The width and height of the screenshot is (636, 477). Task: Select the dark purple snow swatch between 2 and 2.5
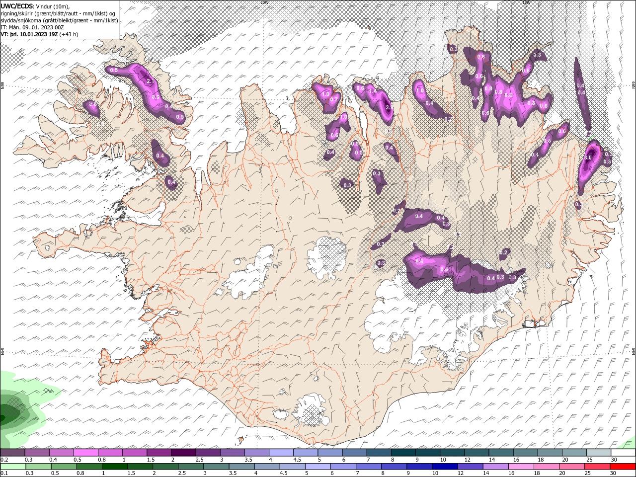click(183, 453)
